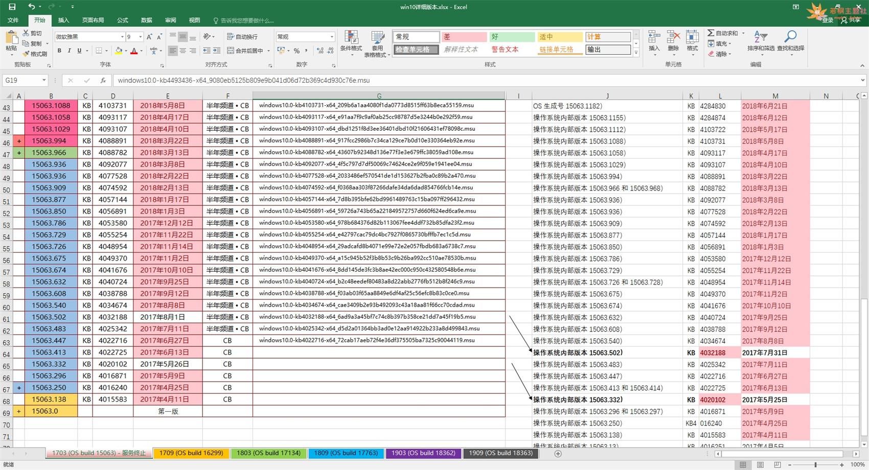Click the zoom slider in status bar
Viewport: 869px width, 470px height.
(815, 464)
